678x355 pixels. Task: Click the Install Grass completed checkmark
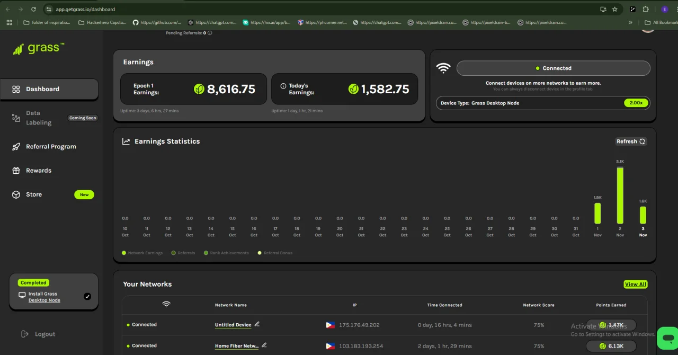pyautogui.click(x=87, y=297)
